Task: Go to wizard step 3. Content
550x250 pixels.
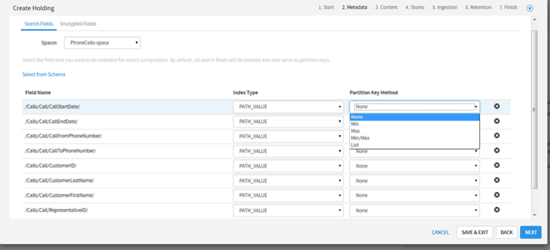Action: 386,7
